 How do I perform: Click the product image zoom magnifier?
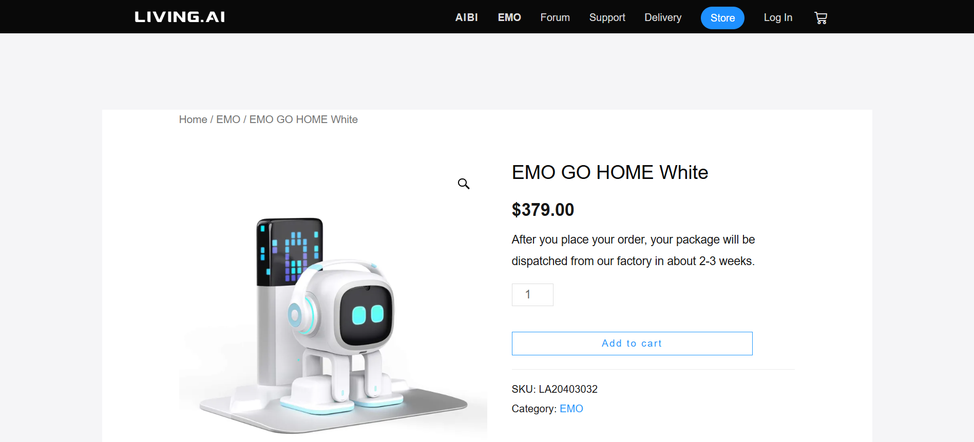click(x=464, y=184)
